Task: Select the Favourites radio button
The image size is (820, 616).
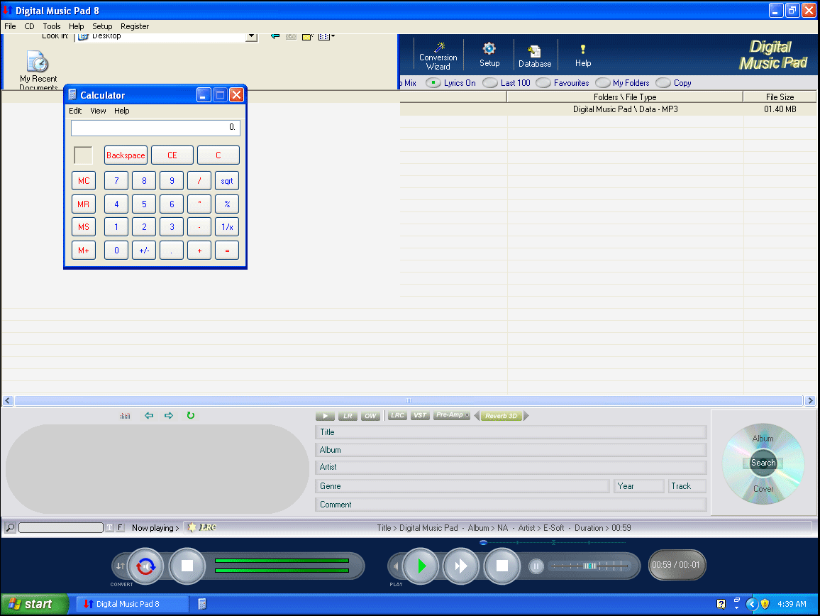Action: 543,83
